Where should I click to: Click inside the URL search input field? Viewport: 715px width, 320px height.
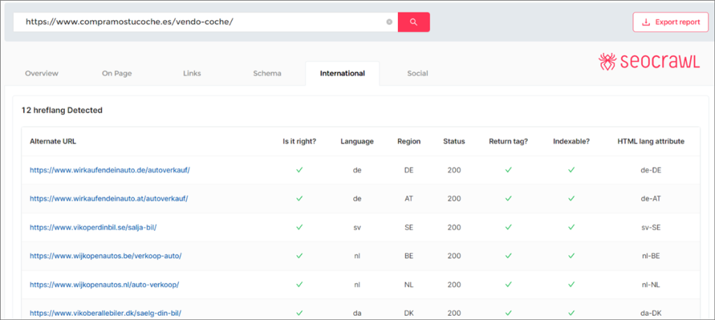point(202,22)
